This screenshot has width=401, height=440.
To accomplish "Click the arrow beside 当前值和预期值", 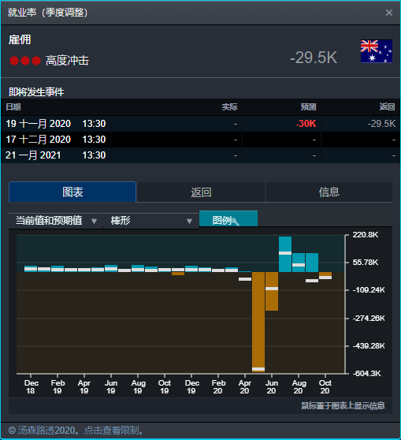I will pyautogui.click(x=95, y=222).
